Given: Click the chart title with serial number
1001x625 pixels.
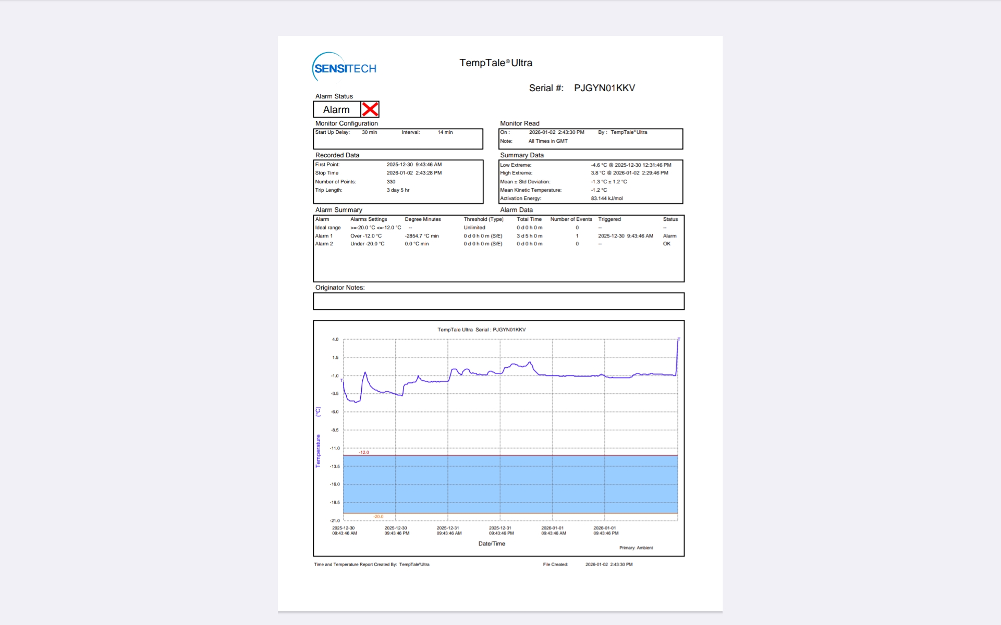Looking at the screenshot, I should [481, 330].
